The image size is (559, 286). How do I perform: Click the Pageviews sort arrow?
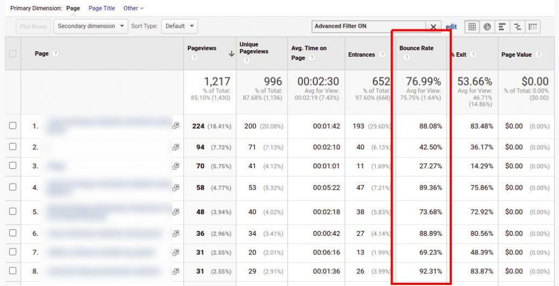coord(231,53)
